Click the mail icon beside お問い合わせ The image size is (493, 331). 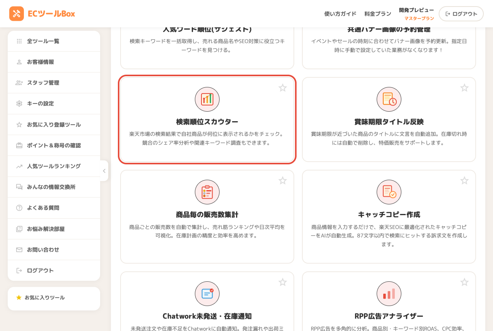pyautogui.click(x=19, y=250)
